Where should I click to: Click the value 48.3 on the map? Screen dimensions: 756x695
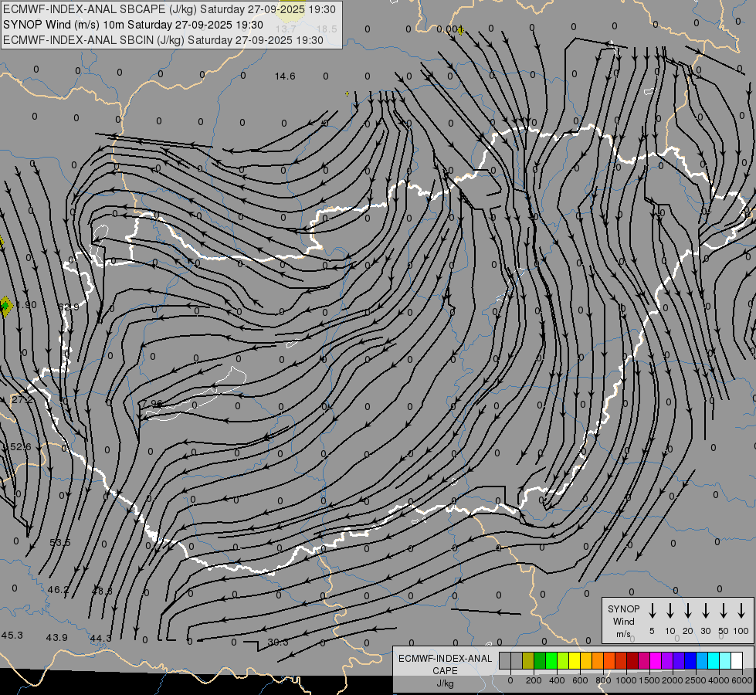pyautogui.click(x=102, y=591)
